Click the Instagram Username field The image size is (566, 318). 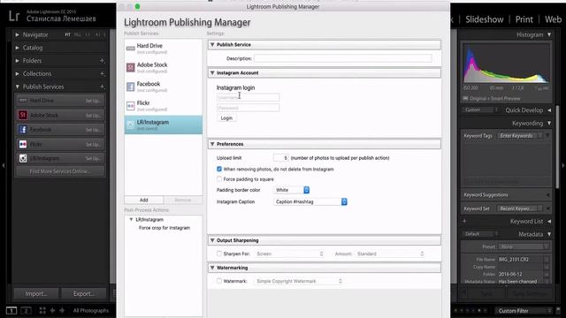[x=248, y=97]
